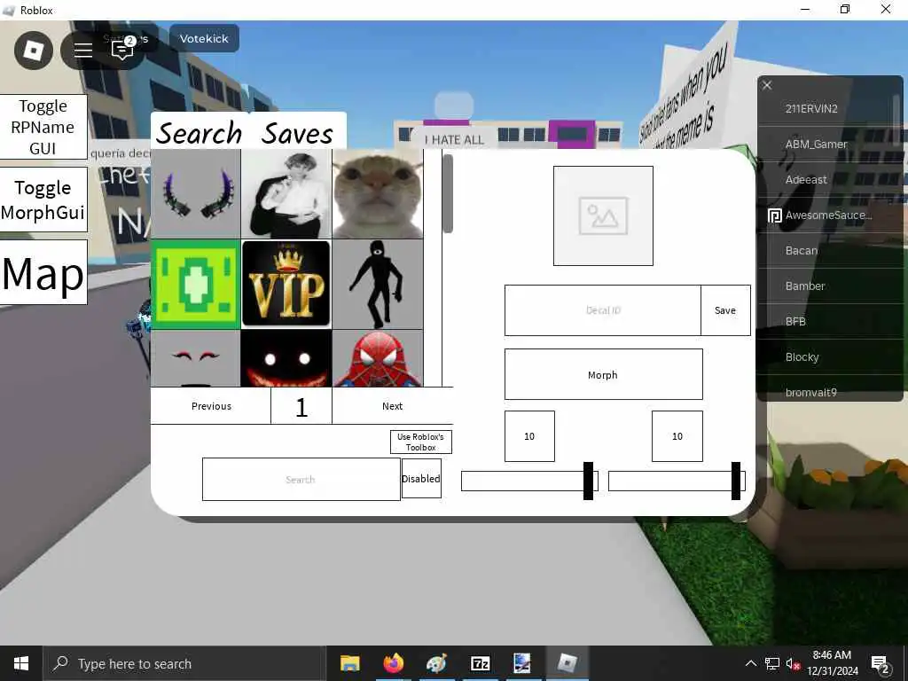This screenshot has width=908, height=681.
Task: Open the Windows Start menu
Action: point(21,663)
